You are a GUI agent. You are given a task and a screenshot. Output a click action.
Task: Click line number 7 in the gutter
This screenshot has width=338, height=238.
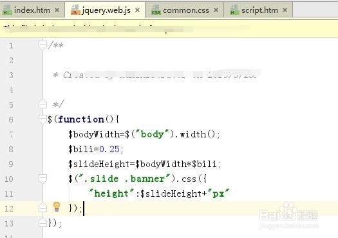tap(11, 135)
